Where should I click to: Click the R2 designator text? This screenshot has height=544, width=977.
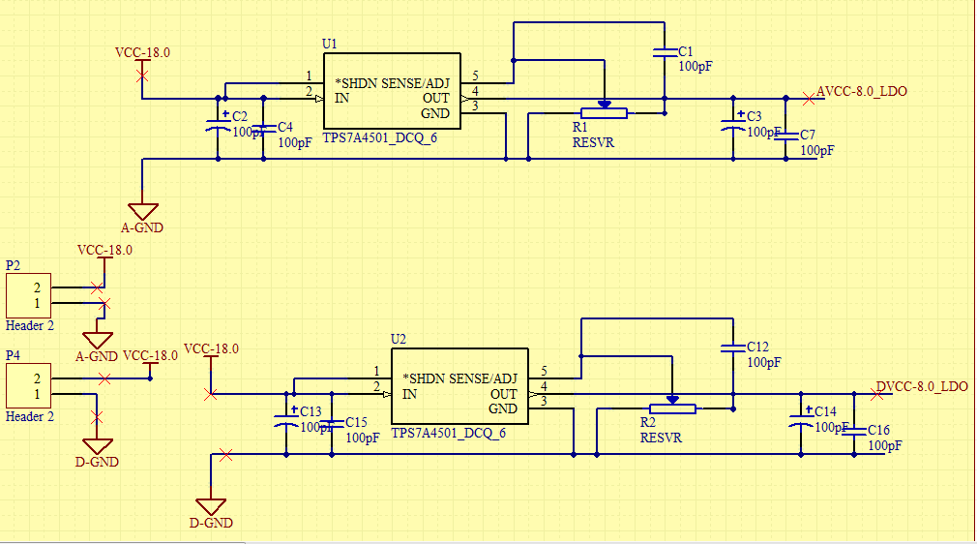(x=648, y=423)
